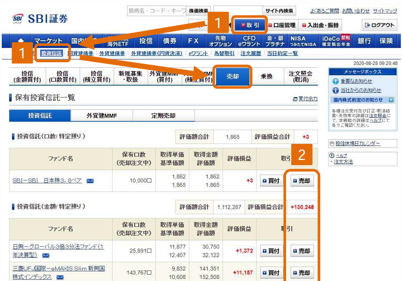Click the 外貨建債券 sub-navigation link
Viewport: 403px width, 281px height.
tap(112, 53)
